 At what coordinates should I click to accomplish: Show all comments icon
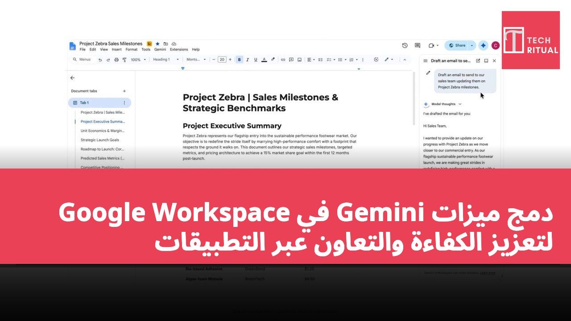click(x=418, y=45)
